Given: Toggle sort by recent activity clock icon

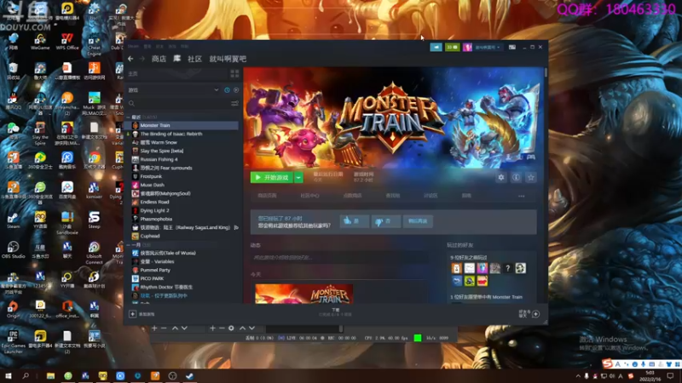Looking at the screenshot, I should [x=227, y=90].
